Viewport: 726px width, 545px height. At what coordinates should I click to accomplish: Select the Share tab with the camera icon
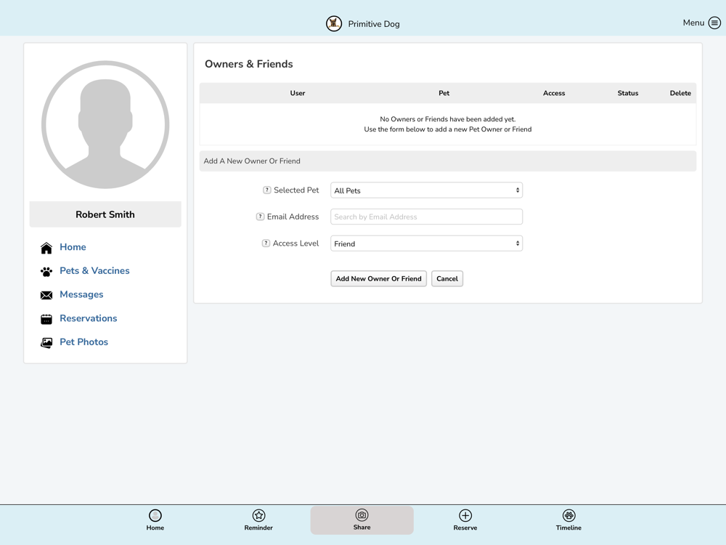pos(362,520)
